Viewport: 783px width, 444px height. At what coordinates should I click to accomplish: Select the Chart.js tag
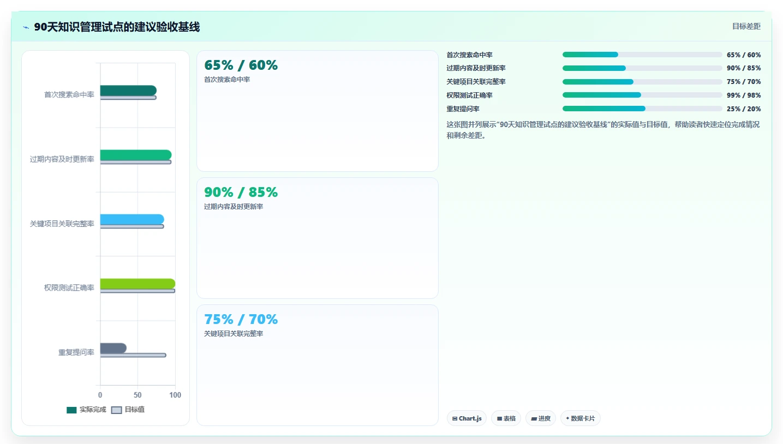coord(467,418)
